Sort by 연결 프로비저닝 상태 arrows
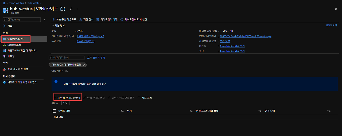342x136 pixels. point(260,111)
